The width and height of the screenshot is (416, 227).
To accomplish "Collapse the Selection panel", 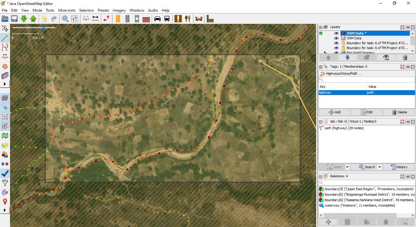I will (x=320, y=122).
